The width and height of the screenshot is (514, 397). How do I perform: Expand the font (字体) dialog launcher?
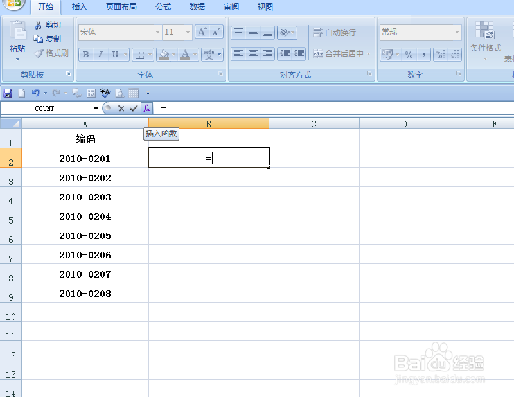(220, 73)
